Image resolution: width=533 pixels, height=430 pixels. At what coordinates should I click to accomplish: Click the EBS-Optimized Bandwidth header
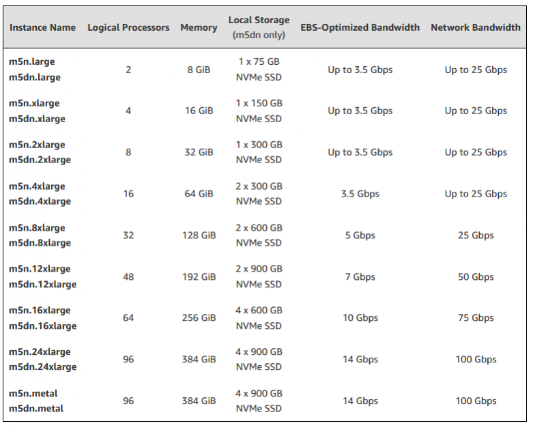coord(360,27)
